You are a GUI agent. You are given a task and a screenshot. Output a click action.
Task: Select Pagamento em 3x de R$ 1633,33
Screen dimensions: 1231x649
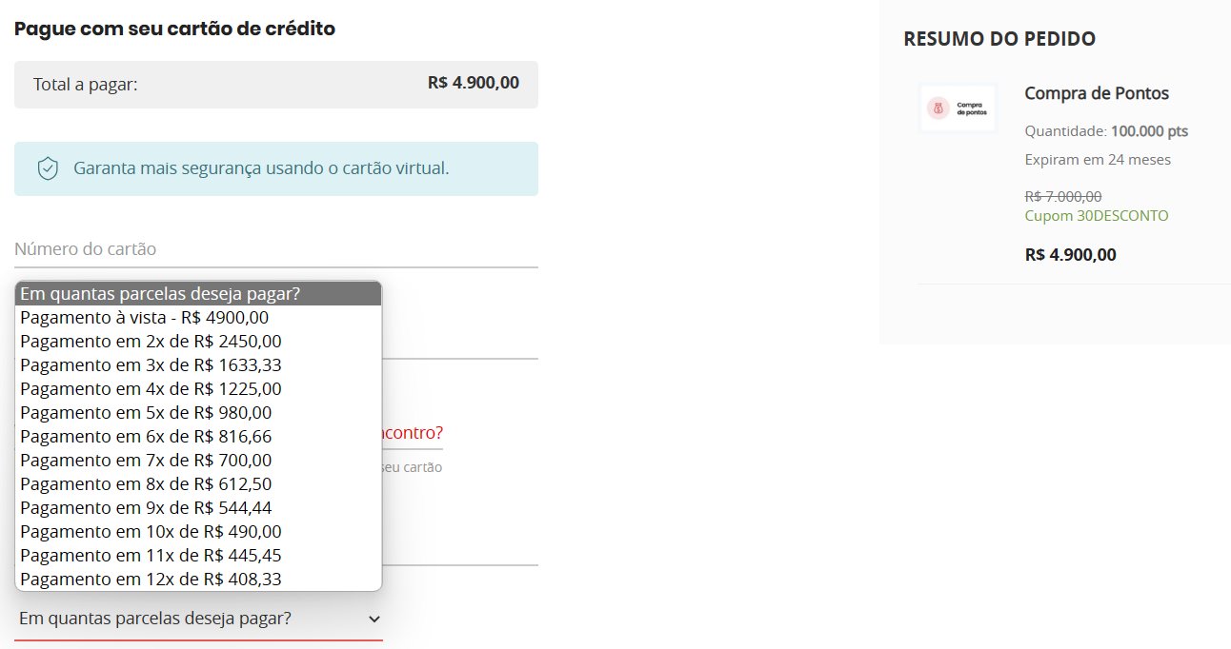pos(198,365)
